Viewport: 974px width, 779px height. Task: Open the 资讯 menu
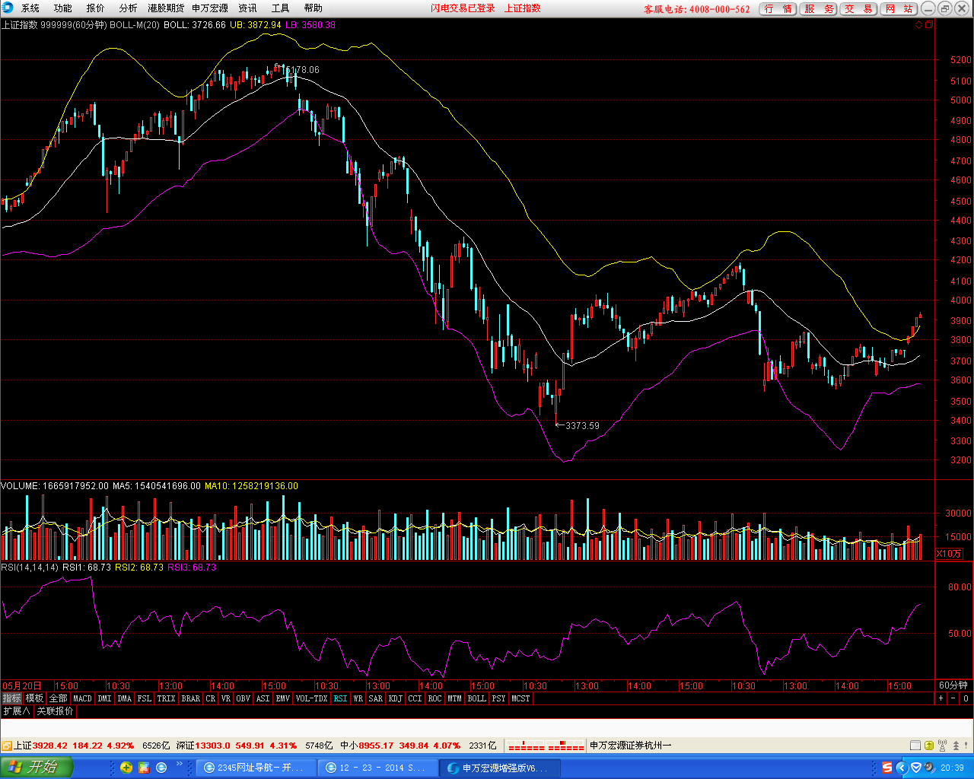(248, 8)
